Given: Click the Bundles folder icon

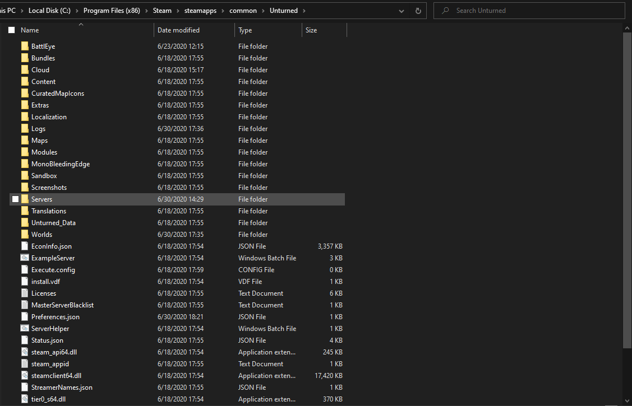Looking at the screenshot, I should pyautogui.click(x=25, y=58).
